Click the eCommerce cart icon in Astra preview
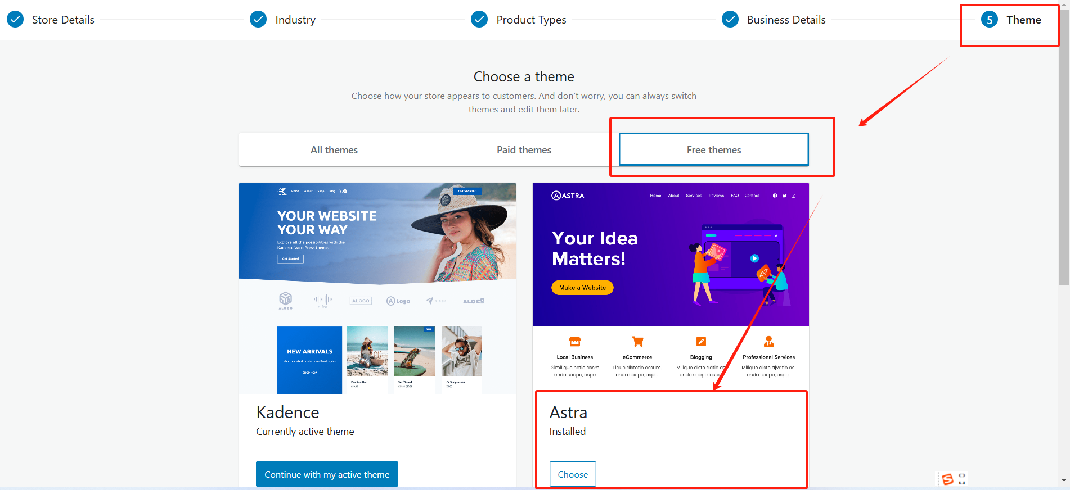 (637, 341)
